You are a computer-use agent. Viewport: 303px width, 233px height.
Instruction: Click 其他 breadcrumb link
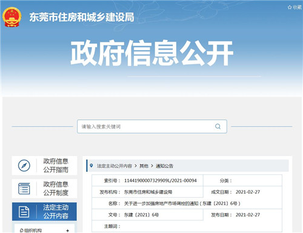pyautogui.click(x=144, y=166)
